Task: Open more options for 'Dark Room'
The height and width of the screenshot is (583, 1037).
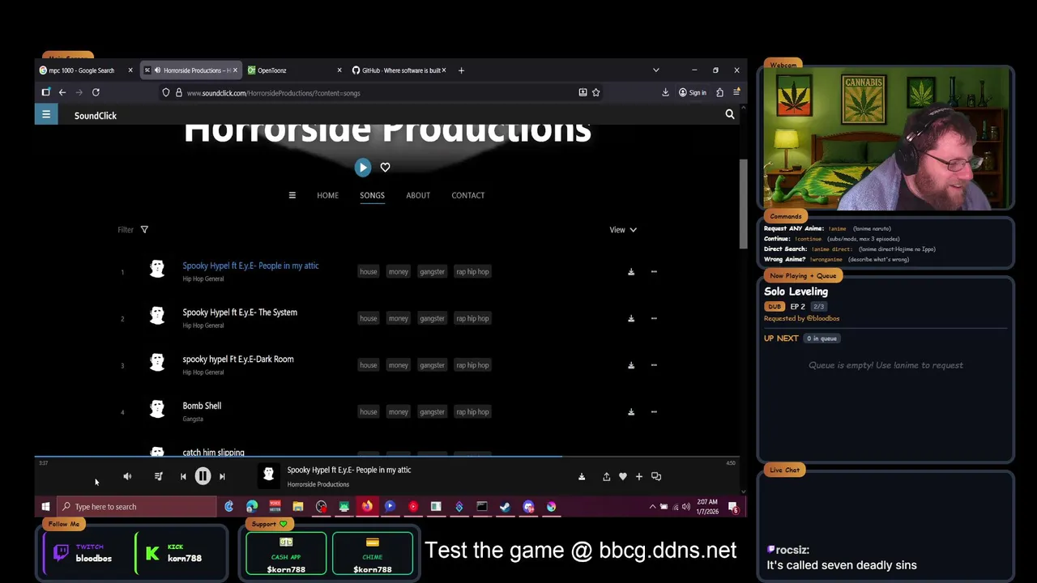Action: coord(654,365)
